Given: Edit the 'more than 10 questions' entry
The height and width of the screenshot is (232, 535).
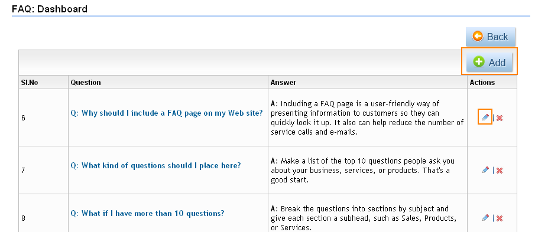Looking at the screenshot, I should (x=485, y=218).
